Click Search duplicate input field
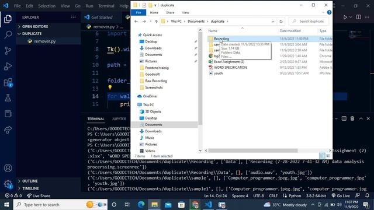The height and width of the screenshot is (210, 374). point(309,22)
